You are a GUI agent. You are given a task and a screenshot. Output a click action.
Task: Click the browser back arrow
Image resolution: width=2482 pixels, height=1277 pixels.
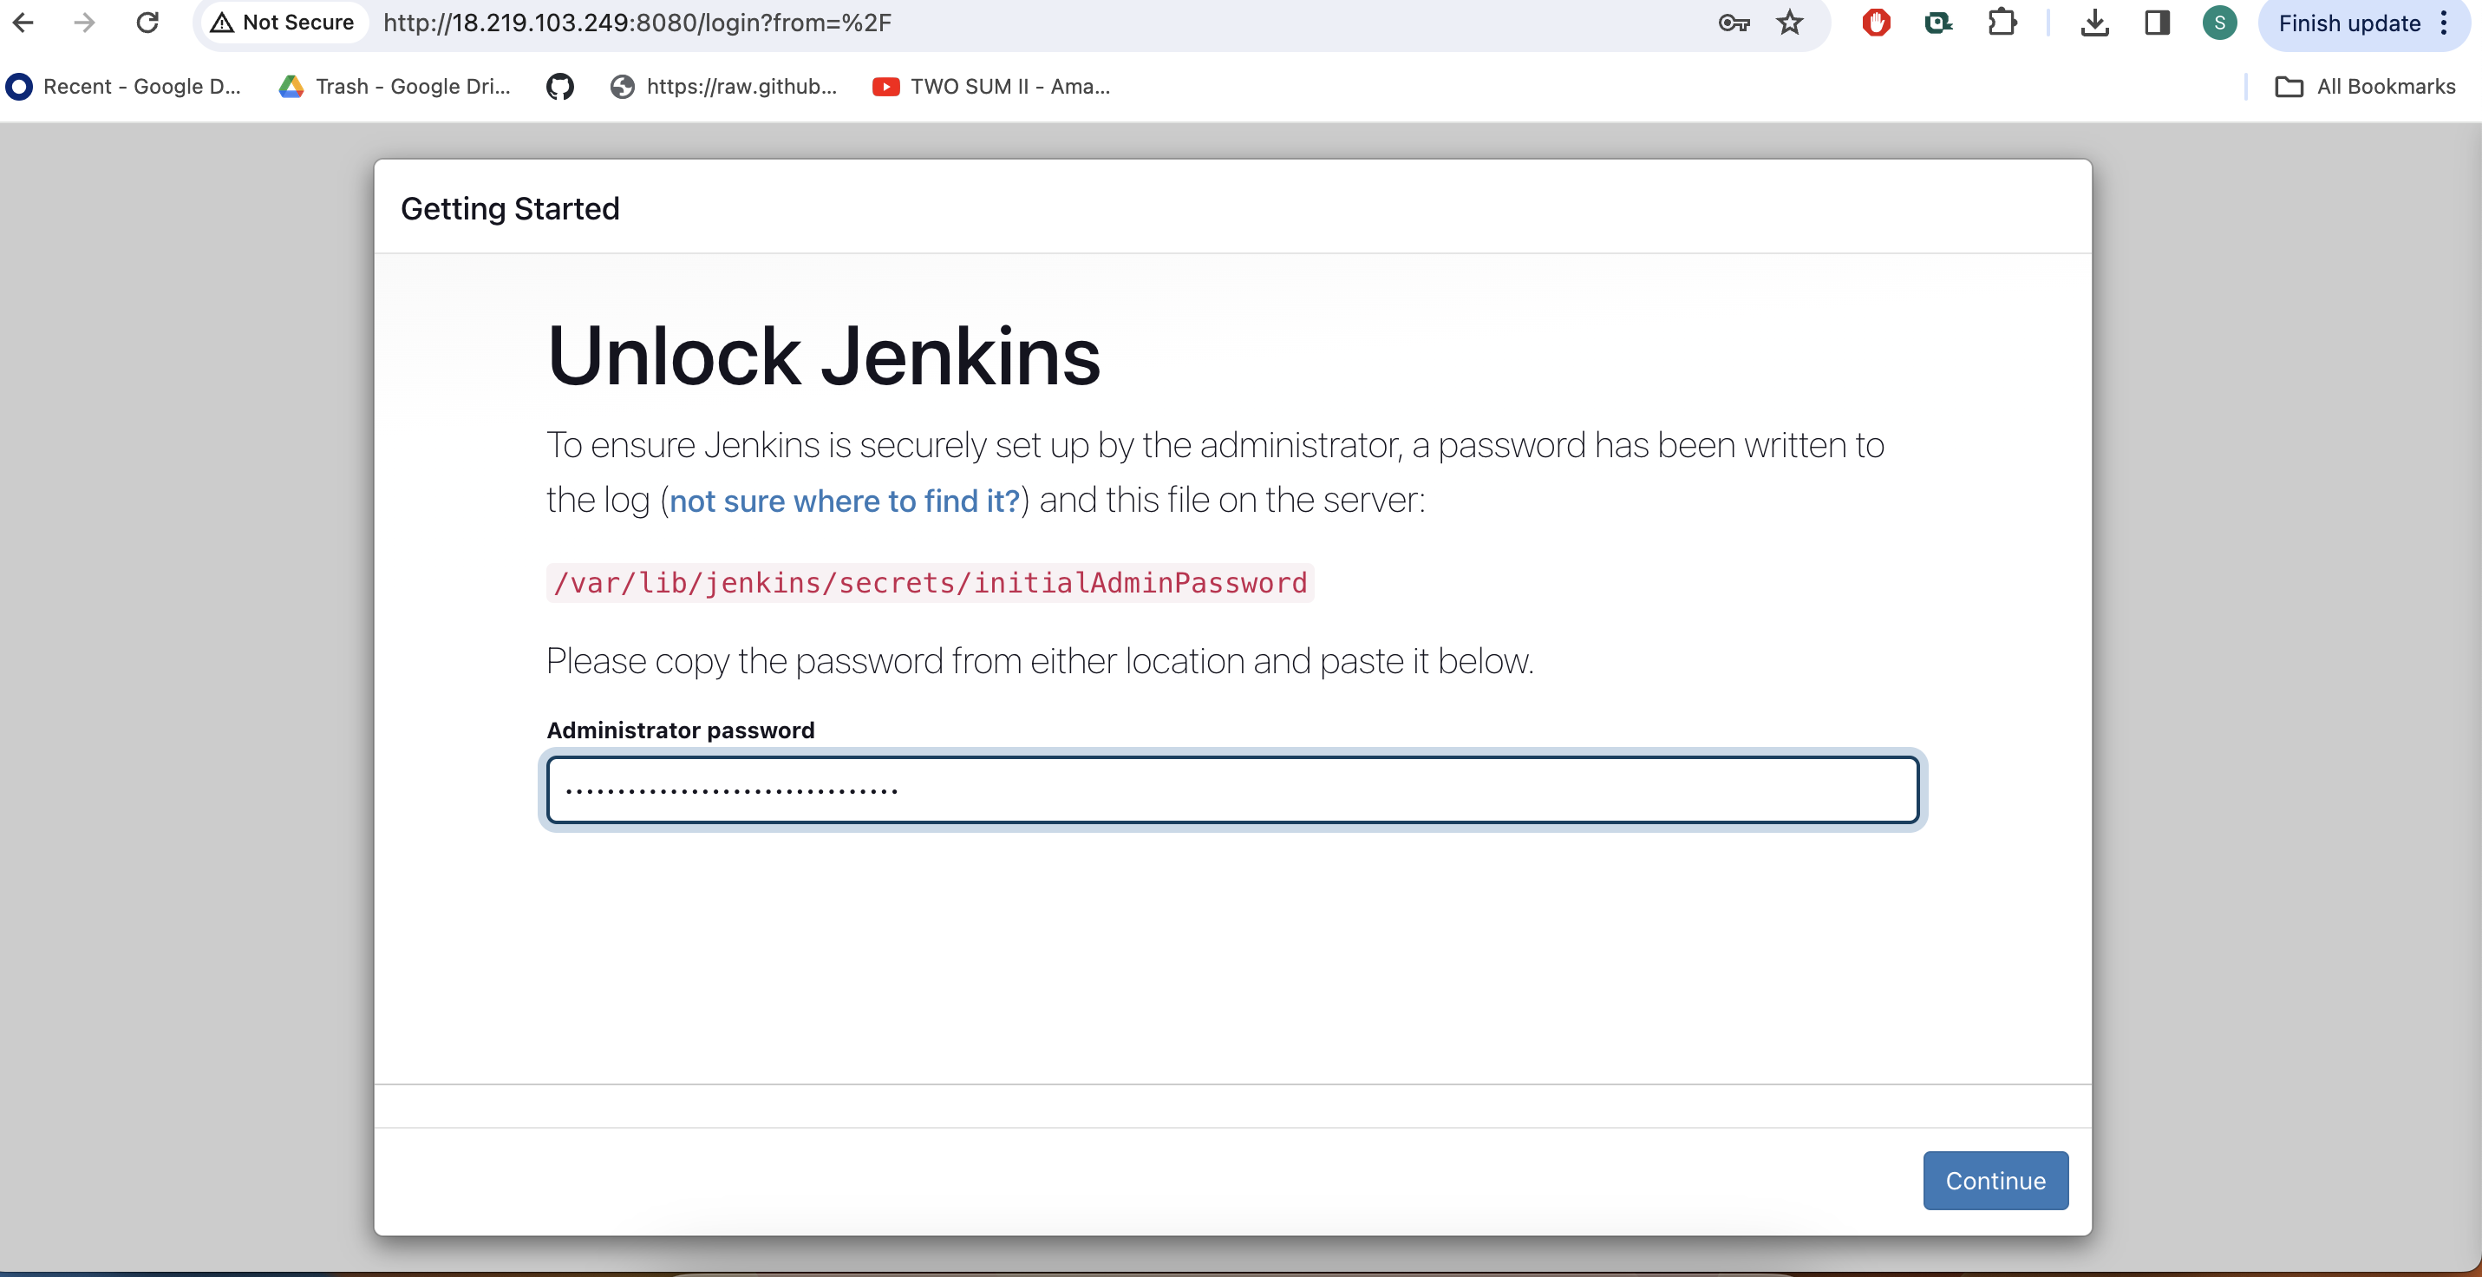(x=23, y=23)
